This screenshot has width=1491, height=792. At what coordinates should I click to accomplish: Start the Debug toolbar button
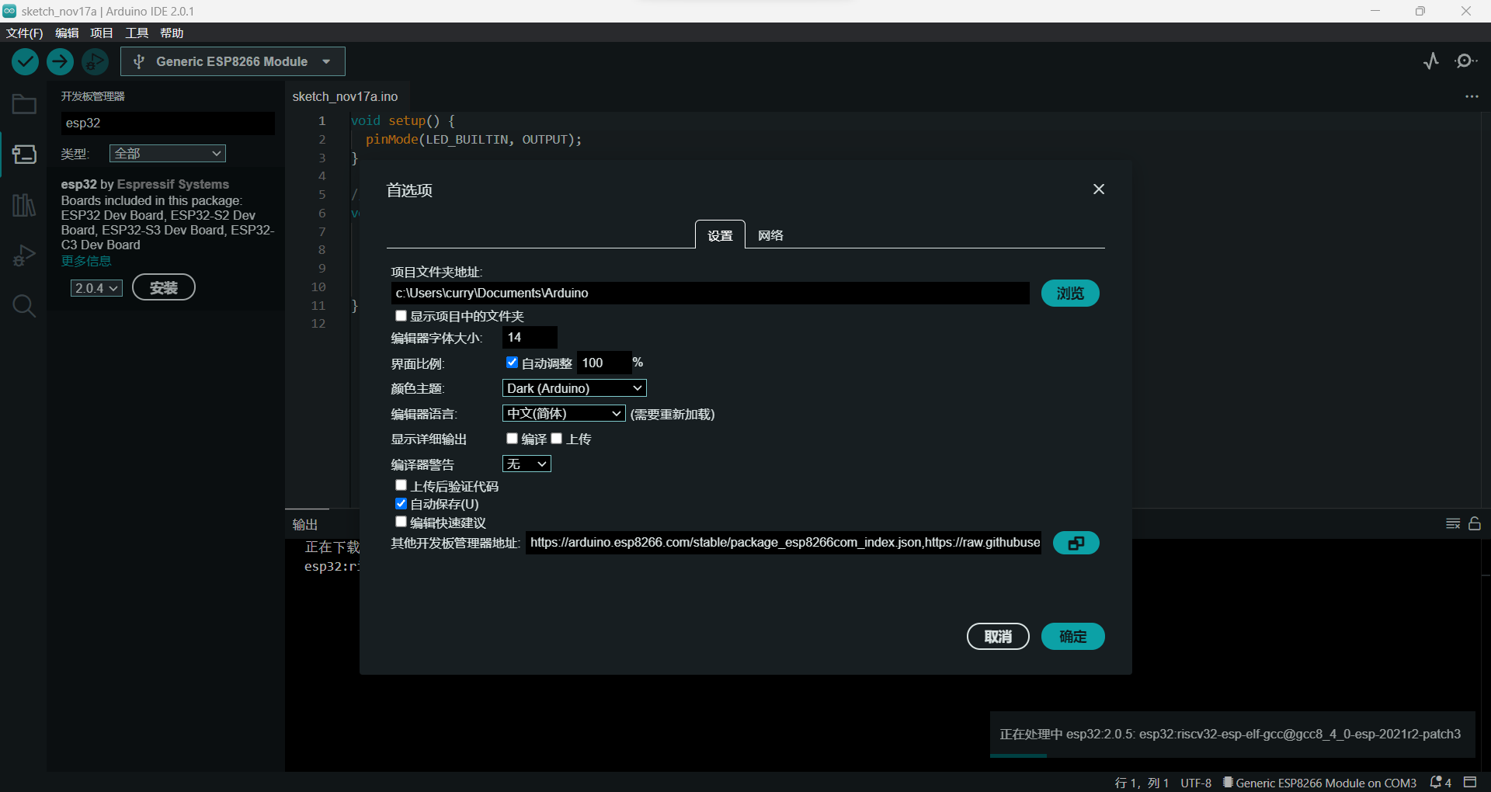pos(95,61)
